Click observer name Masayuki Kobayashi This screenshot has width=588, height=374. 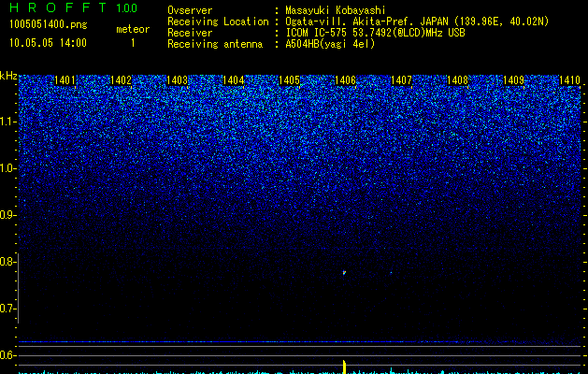pos(336,10)
